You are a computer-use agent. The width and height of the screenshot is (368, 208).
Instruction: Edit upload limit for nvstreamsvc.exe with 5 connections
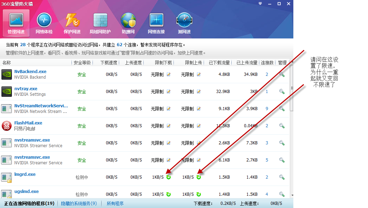[x=199, y=160]
